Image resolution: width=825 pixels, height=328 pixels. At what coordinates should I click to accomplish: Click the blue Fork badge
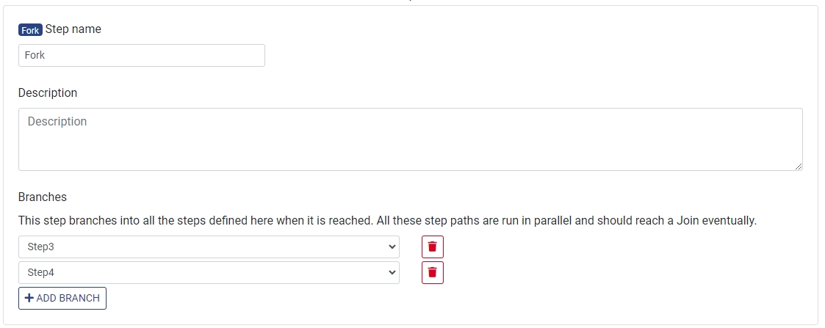coord(30,30)
